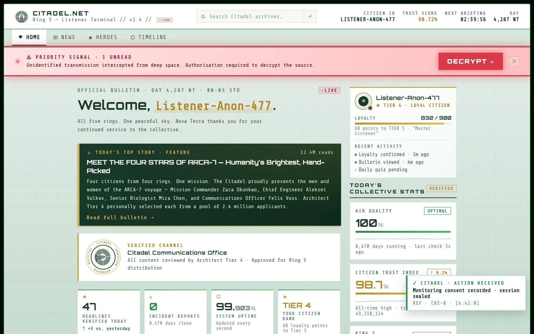Click the checkmark icon in Action Received toast
534x334 pixels.
[415, 283]
